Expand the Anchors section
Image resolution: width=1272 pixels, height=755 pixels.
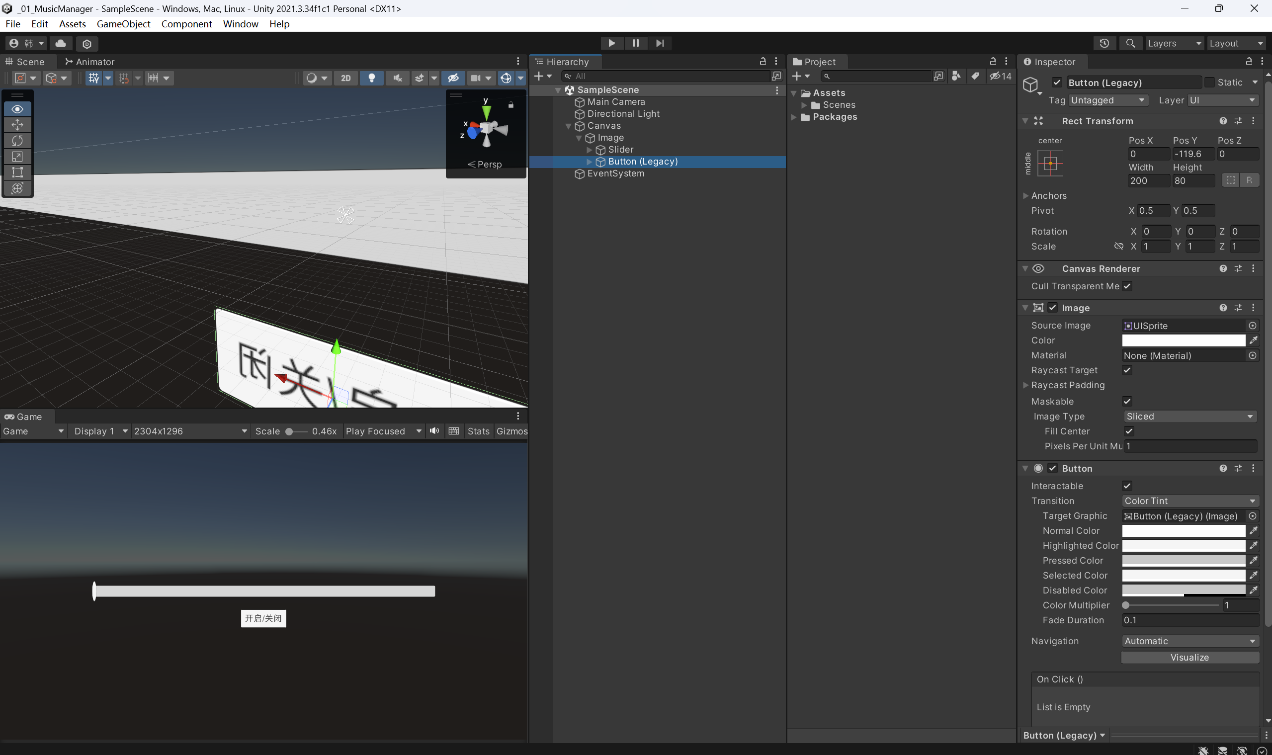point(1026,196)
